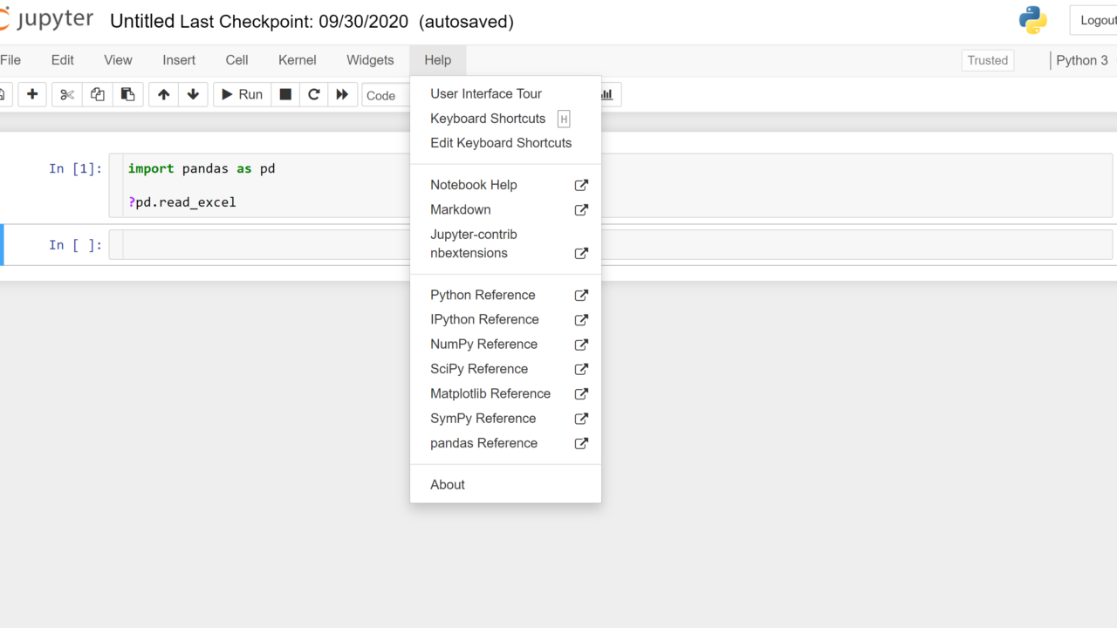
Task: Restart the kernel using the circular arrow
Action: coord(314,94)
